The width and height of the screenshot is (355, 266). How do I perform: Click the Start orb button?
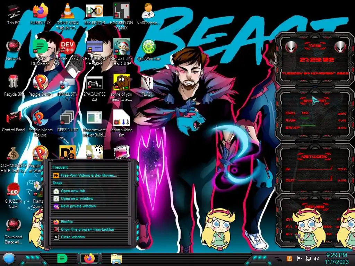[x=9, y=259]
